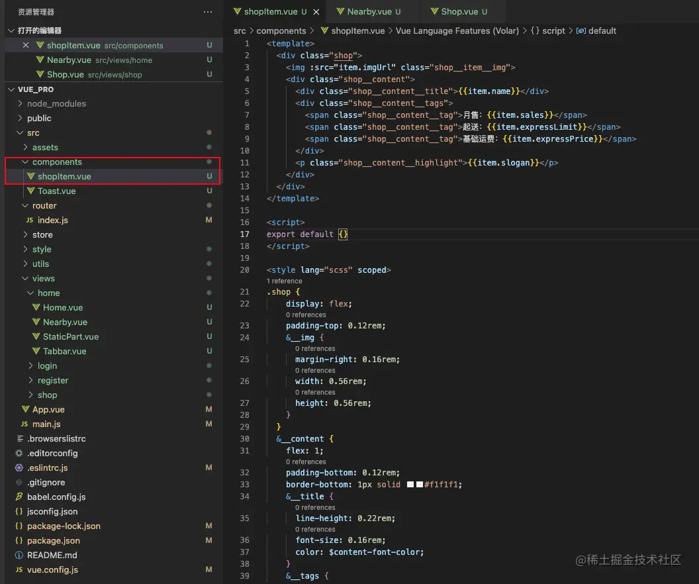Open StaticPart.vue file

pos(114,336)
